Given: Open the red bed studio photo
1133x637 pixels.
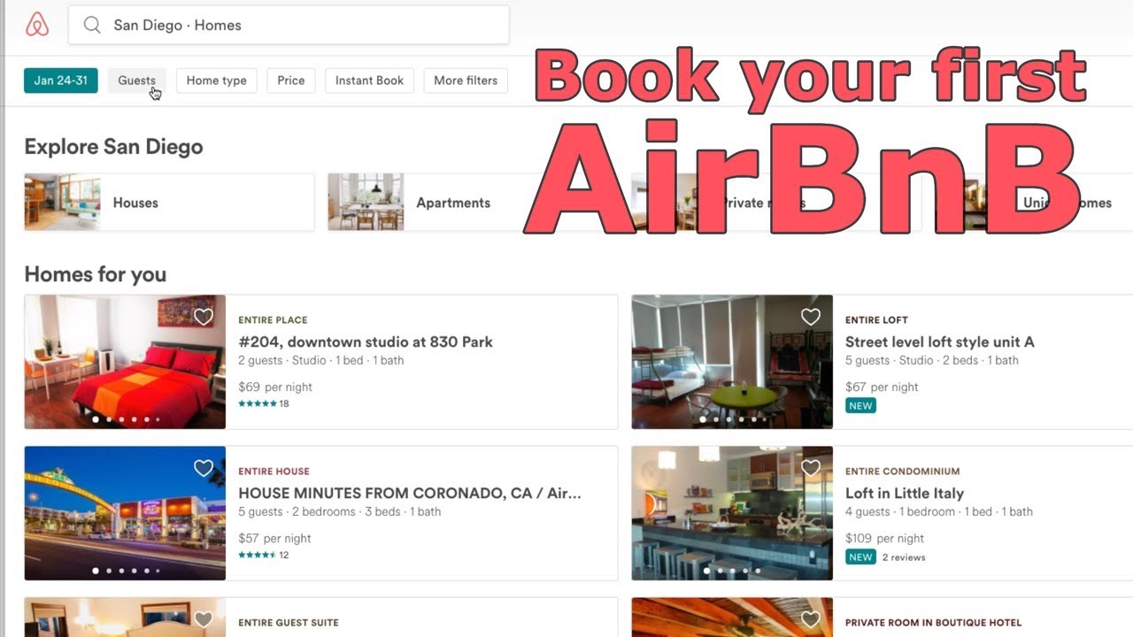Looking at the screenshot, I should coord(125,362).
